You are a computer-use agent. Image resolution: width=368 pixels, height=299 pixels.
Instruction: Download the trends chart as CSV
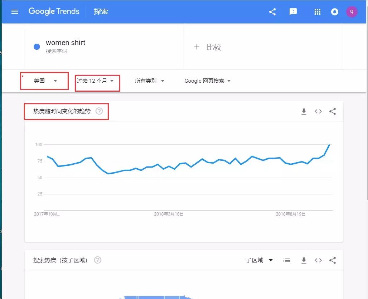[304, 111]
